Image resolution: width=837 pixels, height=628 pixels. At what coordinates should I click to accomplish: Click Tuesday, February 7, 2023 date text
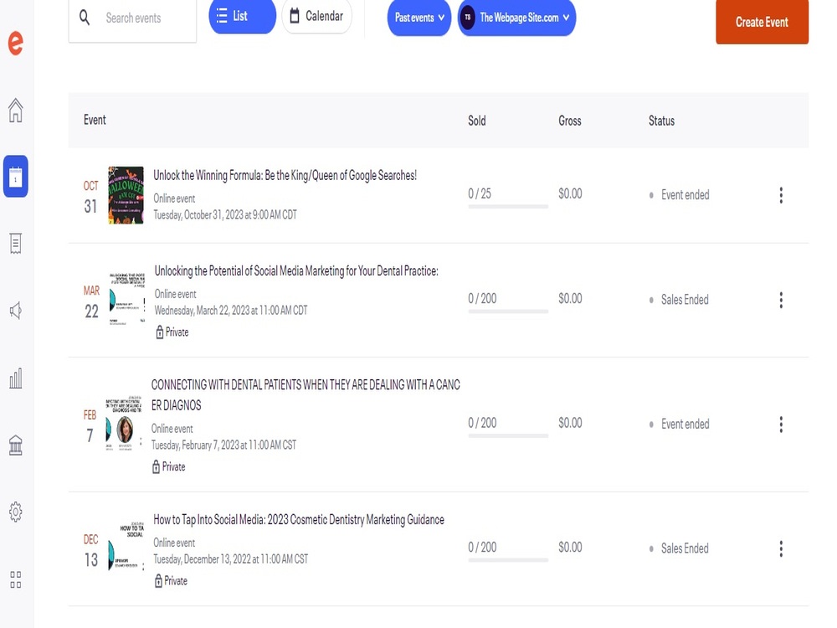pos(223,445)
